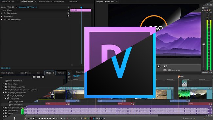The image size is (213, 120).
Task: Click the Sequence 09 * Title 13 link
Action: pyautogui.click(x=28, y=7)
